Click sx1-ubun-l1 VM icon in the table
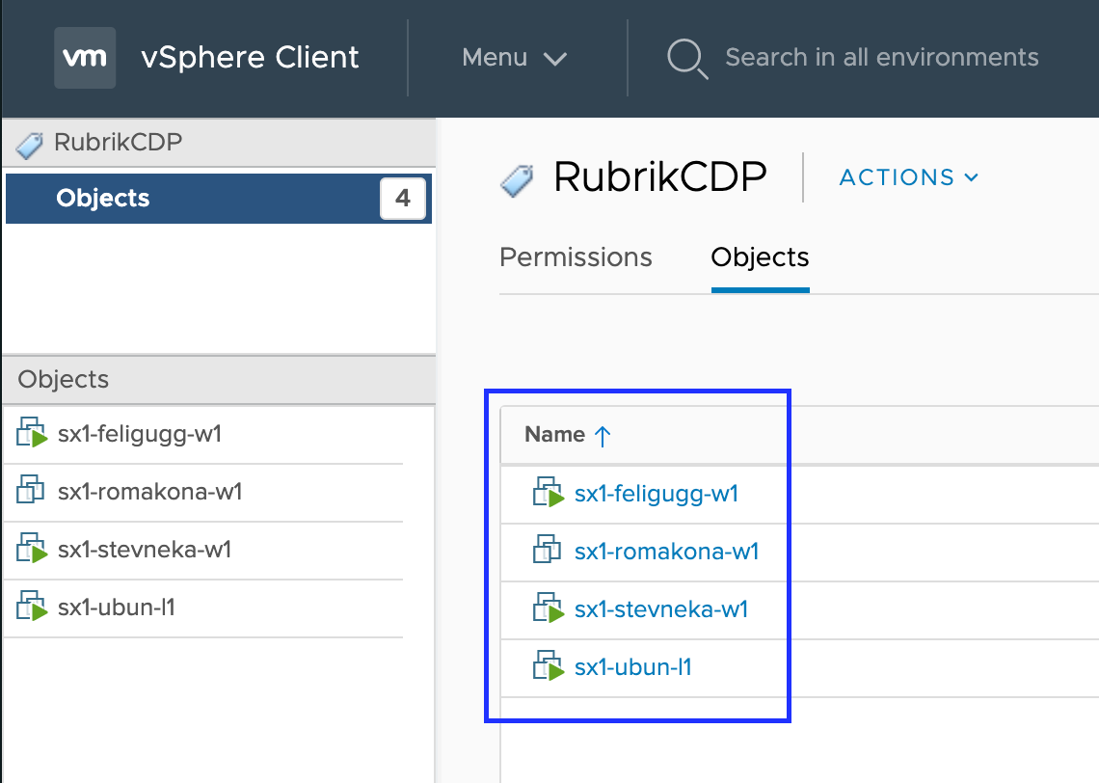This screenshot has width=1099, height=783. click(549, 666)
